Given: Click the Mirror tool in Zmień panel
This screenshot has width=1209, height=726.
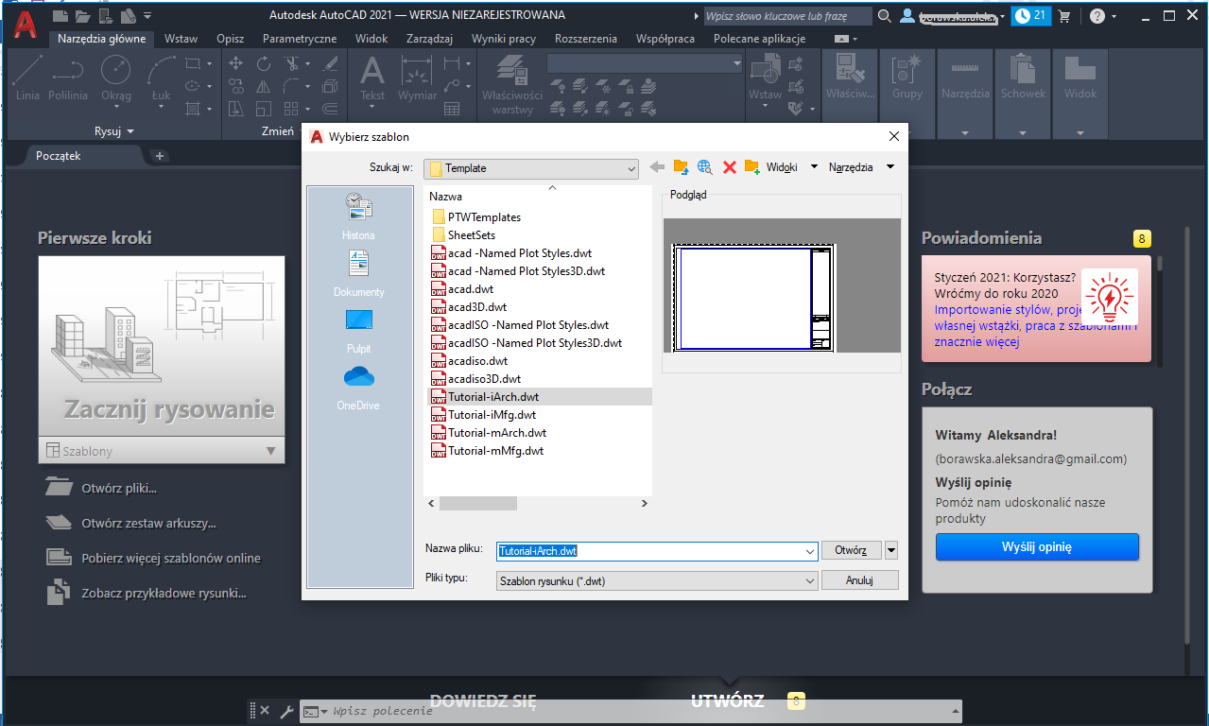Looking at the screenshot, I should click(x=264, y=86).
